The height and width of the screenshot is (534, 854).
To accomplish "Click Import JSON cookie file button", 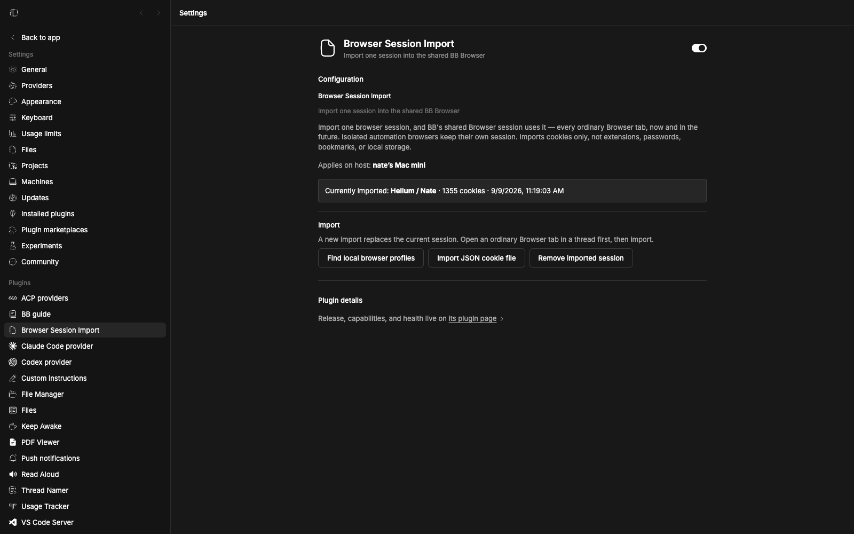I will 476,258.
